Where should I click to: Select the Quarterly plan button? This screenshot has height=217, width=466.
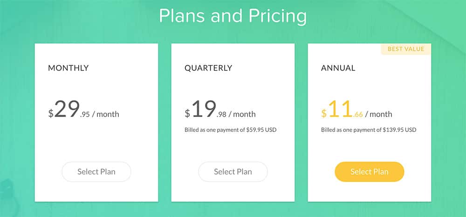(233, 172)
